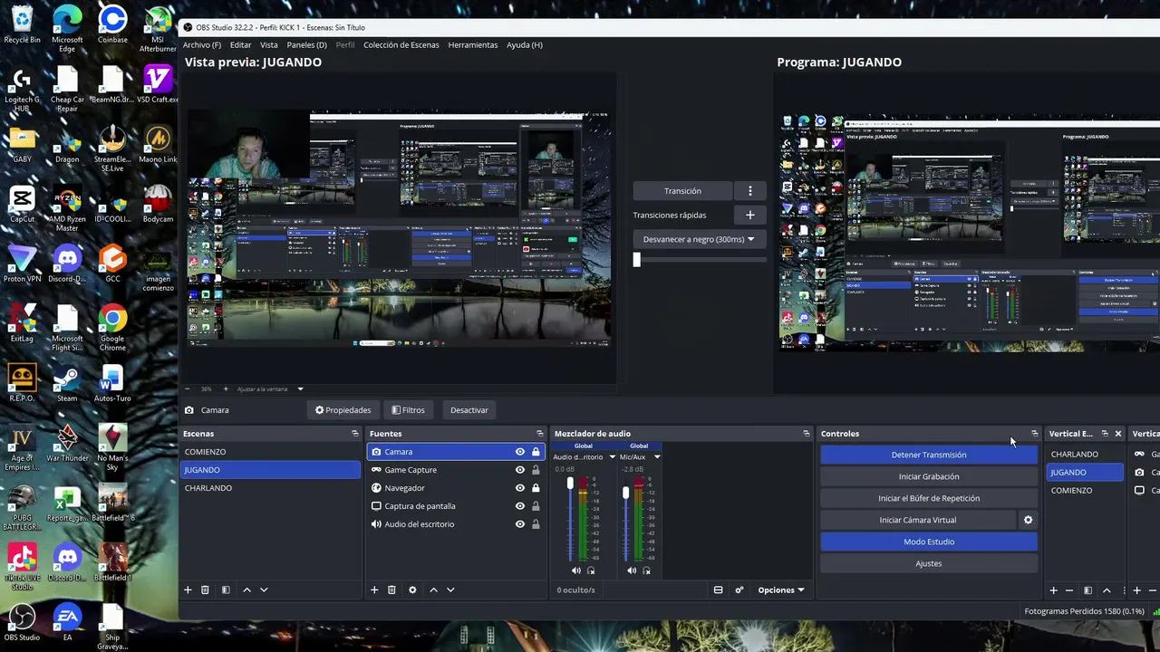Click the Detener Transmisión button
Viewport: 1160px width, 652px height.
pyautogui.click(x=929, y=455)
